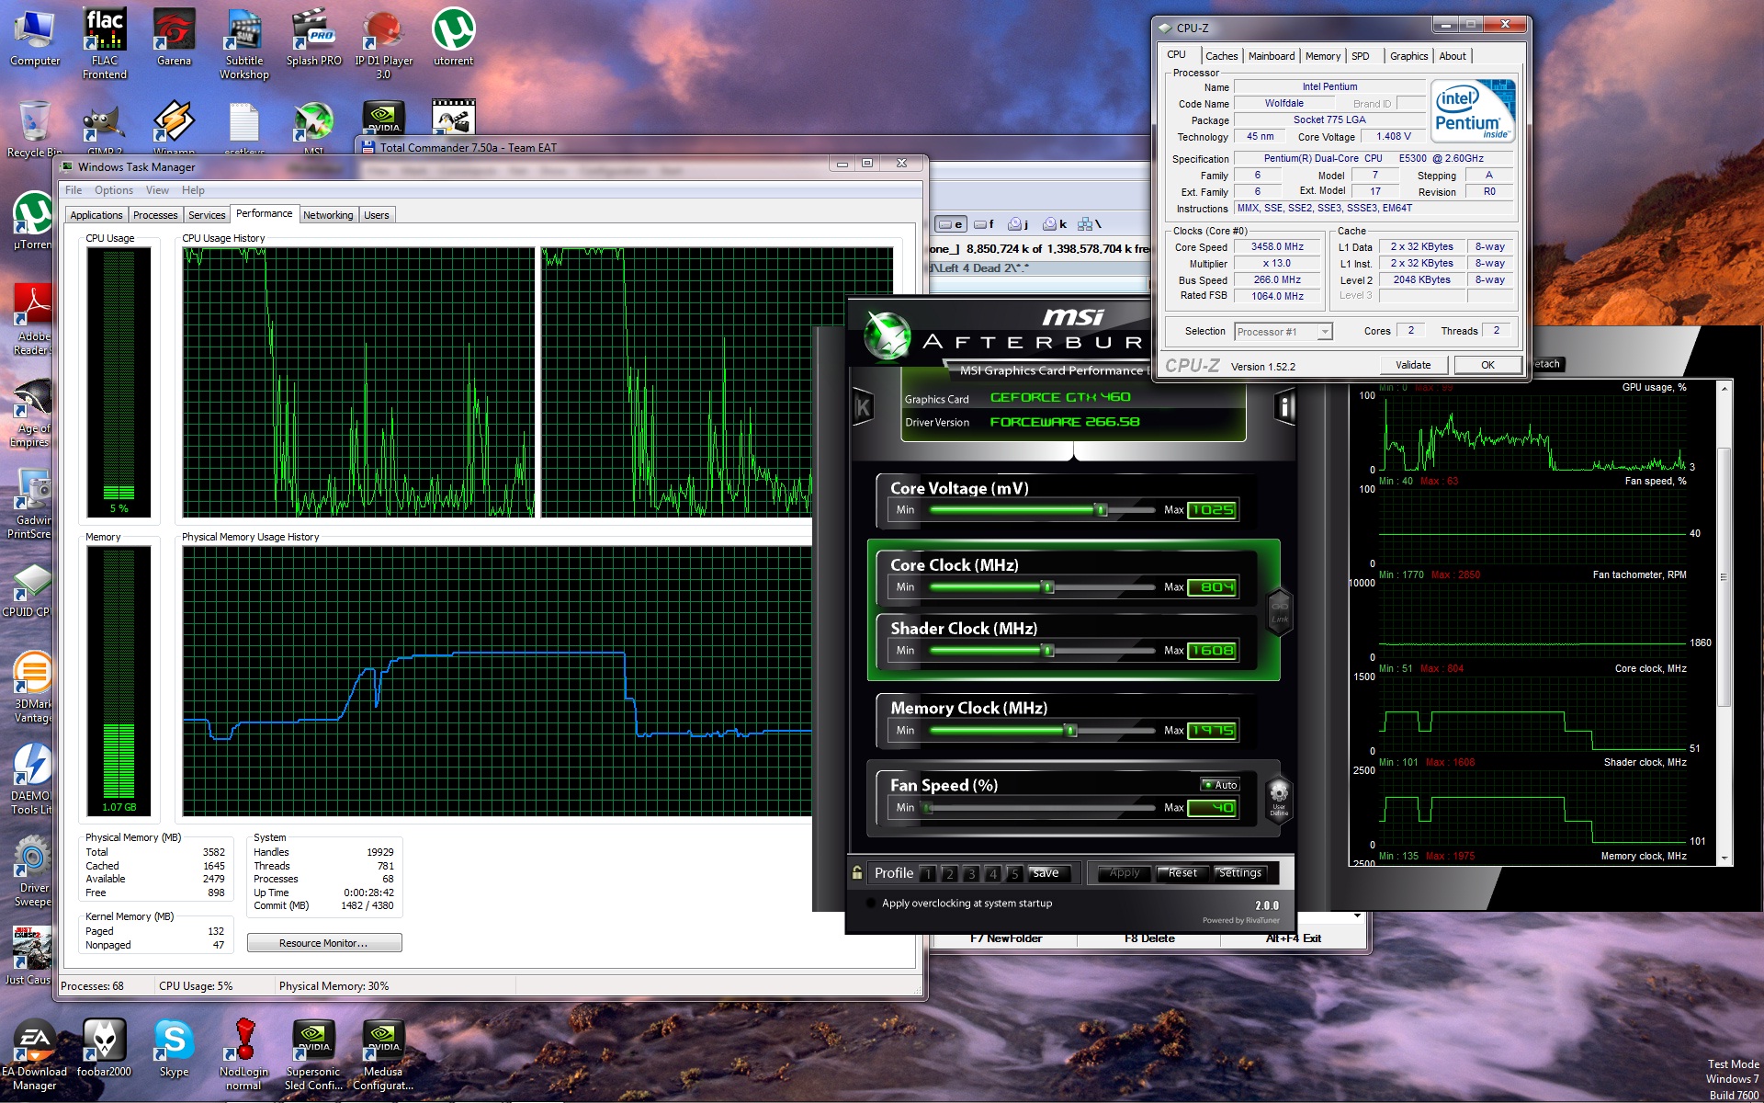Open the Medusa Configuration shortcut

tap(383, 1055)
